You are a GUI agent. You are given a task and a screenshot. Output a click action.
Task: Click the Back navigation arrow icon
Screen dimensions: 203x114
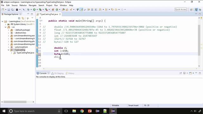click(x=116, y=9)
